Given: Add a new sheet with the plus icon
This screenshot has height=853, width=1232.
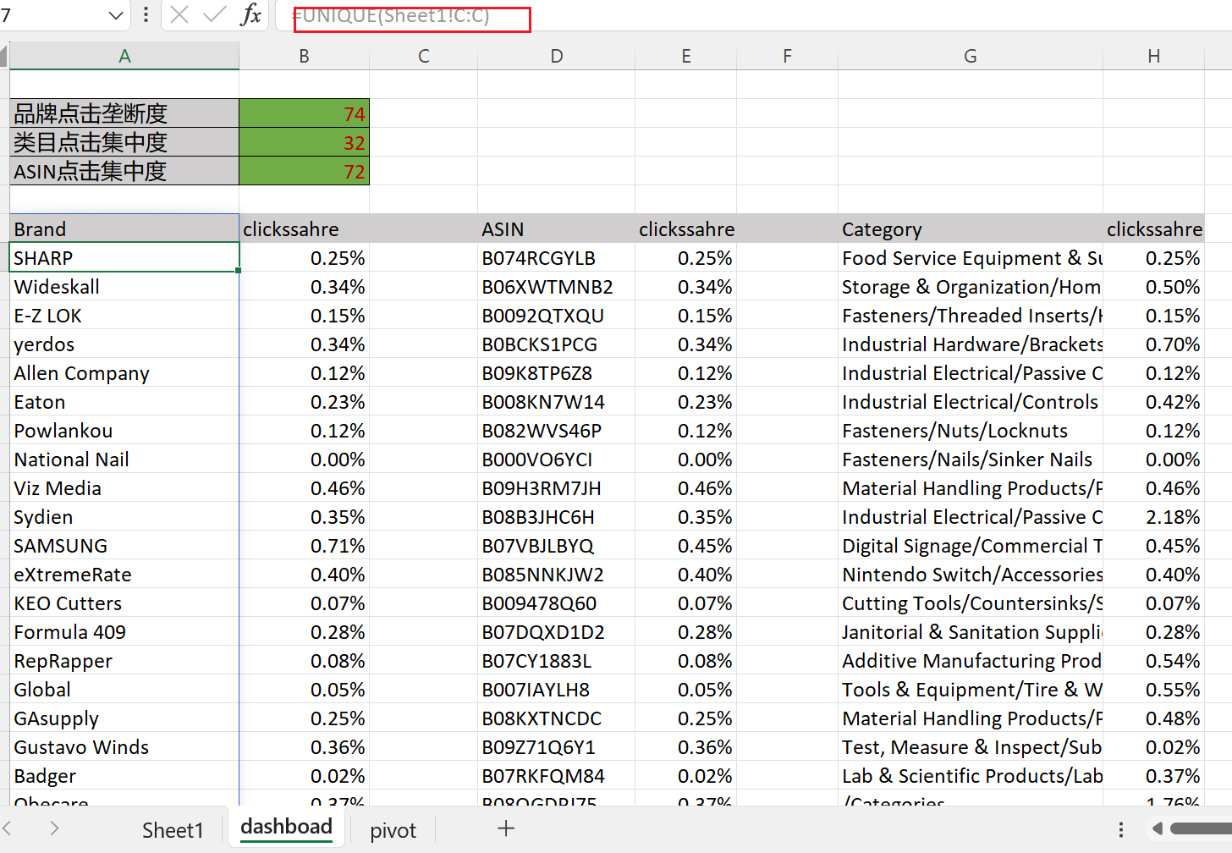Looking at the screenshot, I should (x=506, y=828).
